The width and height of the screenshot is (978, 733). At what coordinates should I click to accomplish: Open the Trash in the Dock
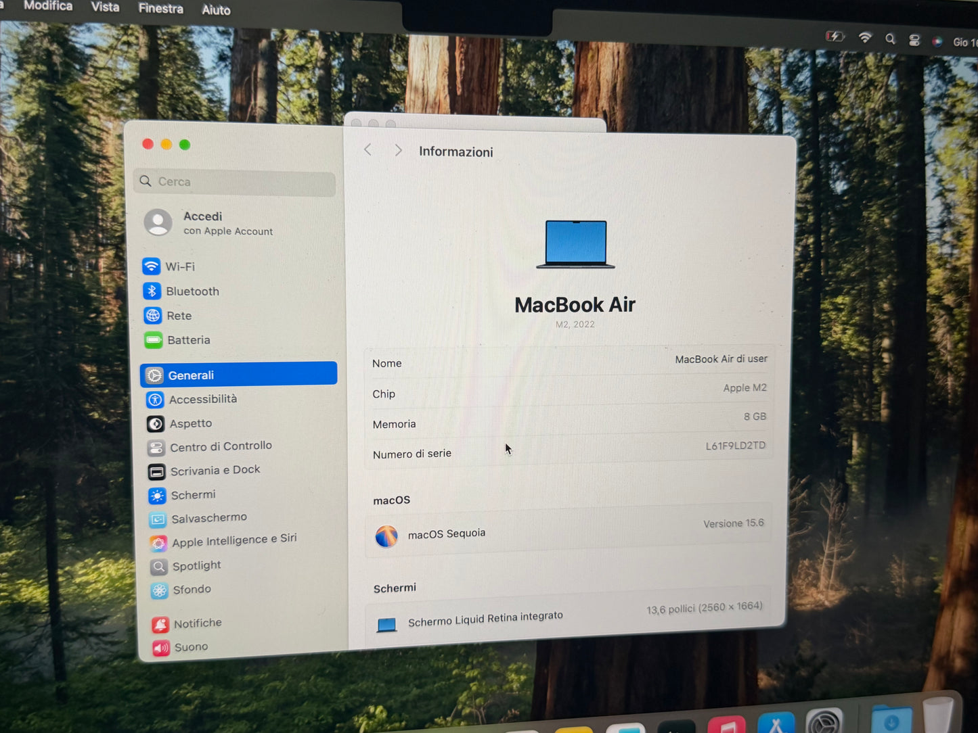(x=939, y=715)
